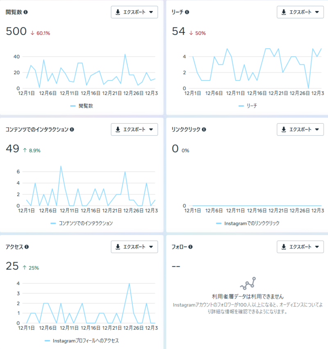Click info icon beside コンテンツでのインタラクション
The image size is (328, 349).
(x=72, y=129)
